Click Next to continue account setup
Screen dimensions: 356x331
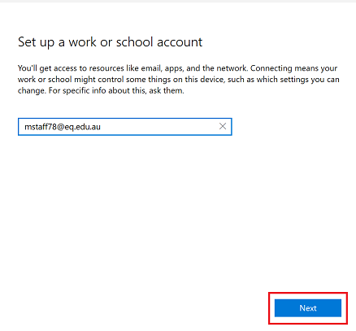pos(308,308)
